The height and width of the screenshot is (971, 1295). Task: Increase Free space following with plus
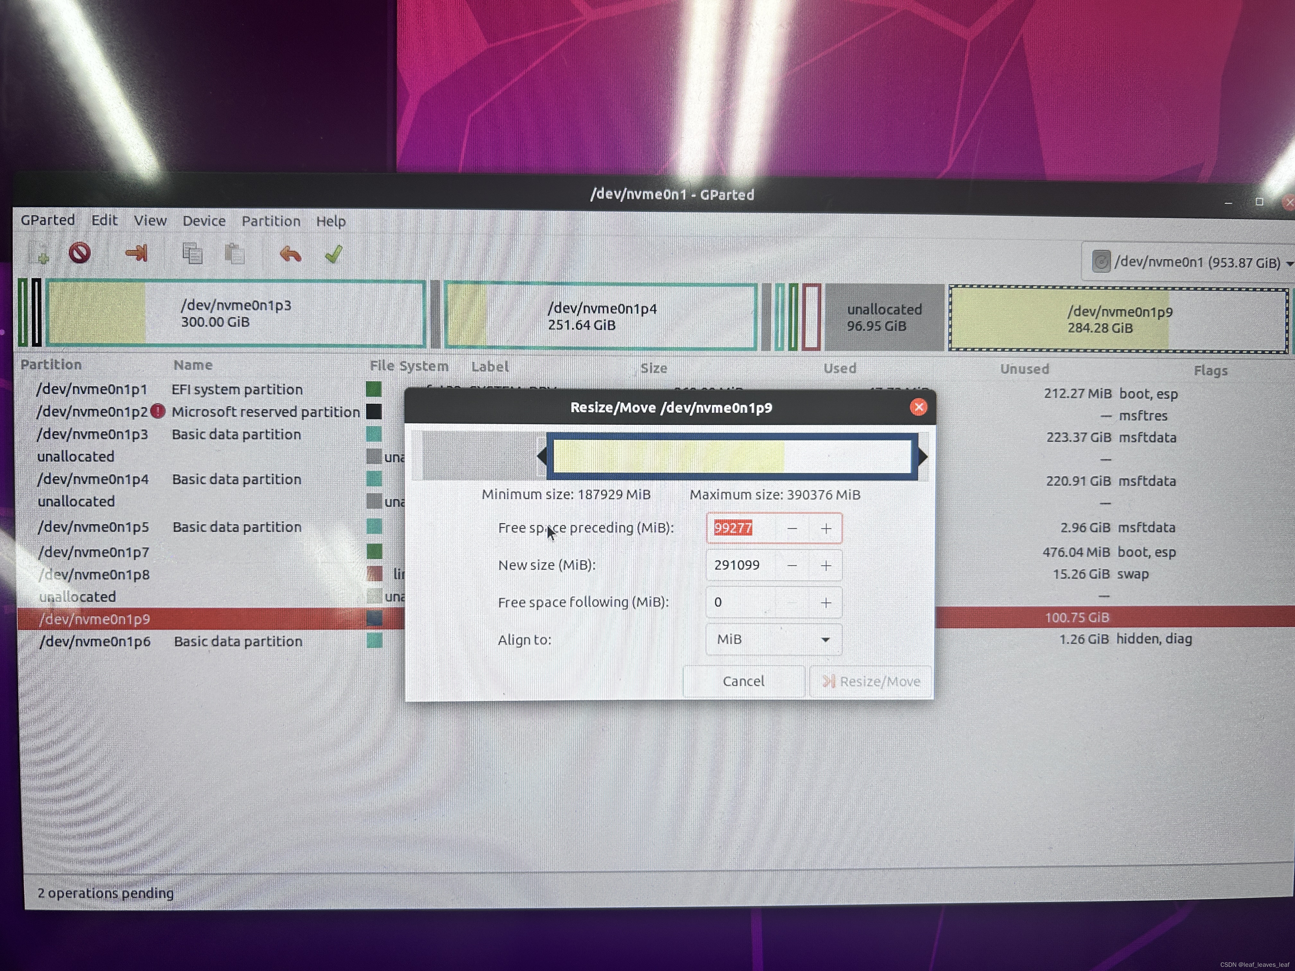(x=825, y=603)
